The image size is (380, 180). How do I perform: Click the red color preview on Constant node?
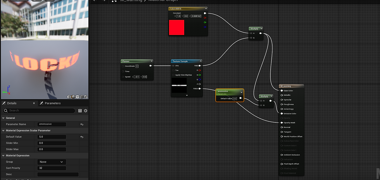point(176,27)
